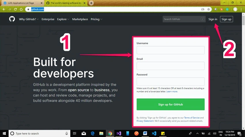The image size is (245, 137).
Task: Open the Privacy Statement link
Action: click(145, 121)
